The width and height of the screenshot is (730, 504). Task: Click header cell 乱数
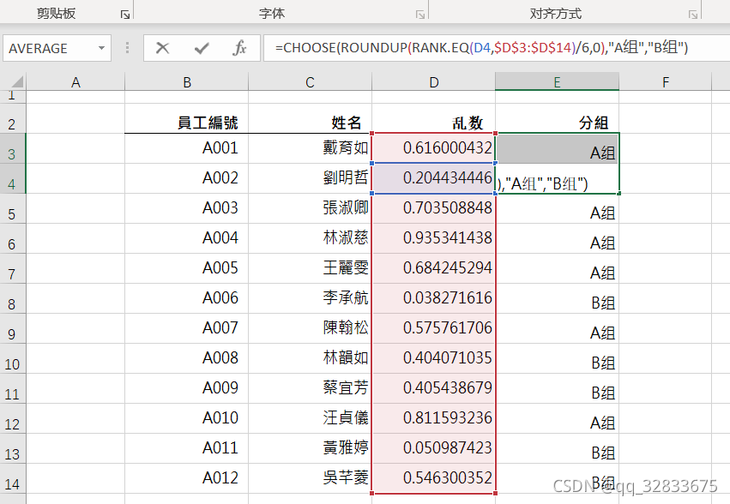pyautogui.click(x=433, y=118)
